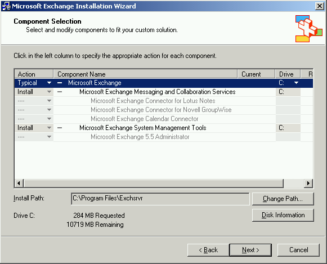The image size is (327, 264).
Task: Go to the Next wizard step
Action: pos(250,250)
